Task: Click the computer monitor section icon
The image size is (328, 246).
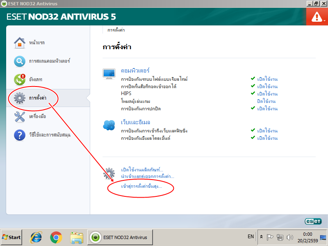Action: tap(109, 74)
